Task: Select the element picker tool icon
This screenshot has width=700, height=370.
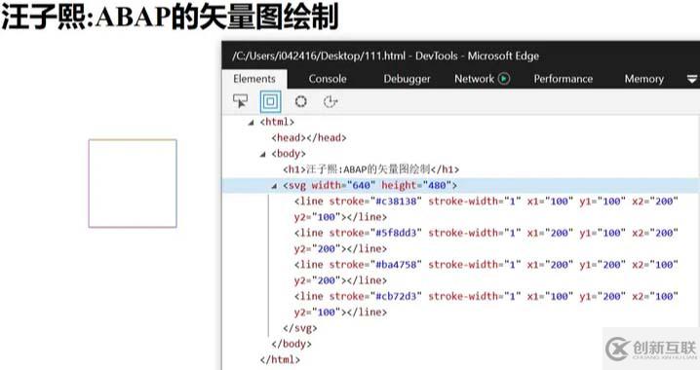Action: point(240,101)
